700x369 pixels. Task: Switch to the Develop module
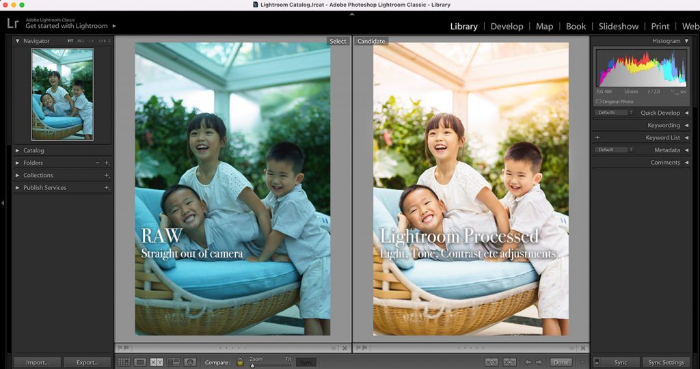click(507, 27)
